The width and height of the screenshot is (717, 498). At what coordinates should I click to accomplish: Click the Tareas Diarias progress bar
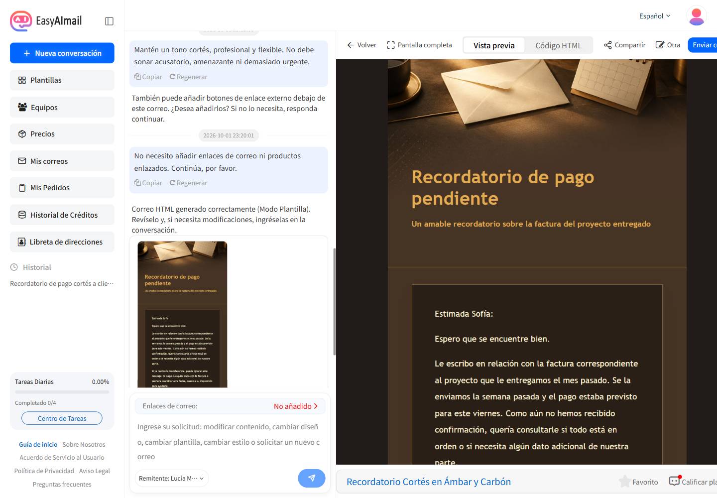click(x=62, y=392)
